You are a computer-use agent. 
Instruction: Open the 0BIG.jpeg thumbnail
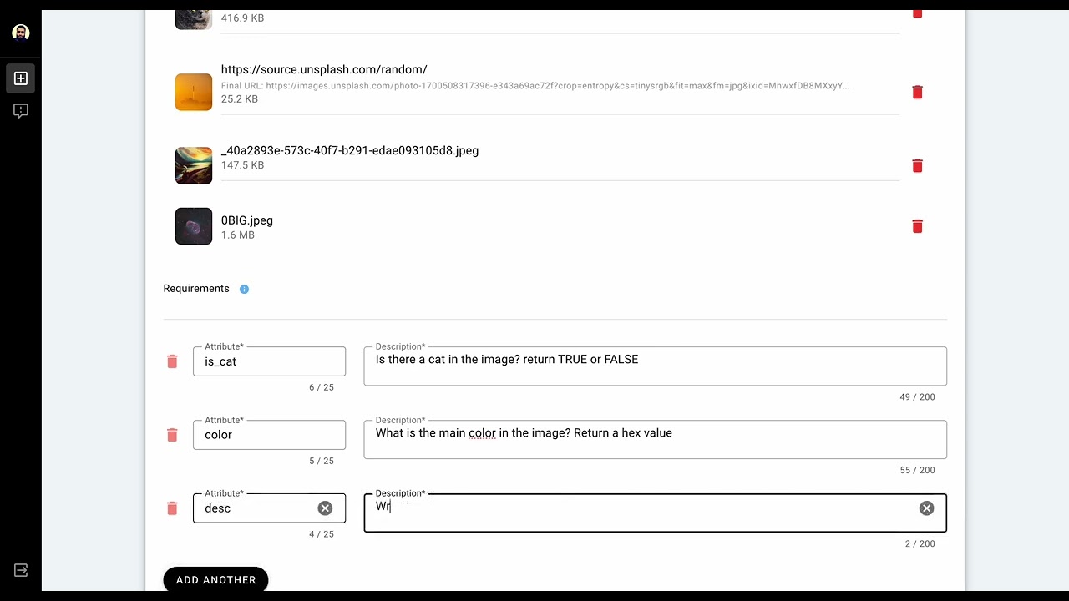(x=194, y=226)
